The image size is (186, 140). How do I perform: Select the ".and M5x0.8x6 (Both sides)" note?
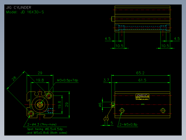click(x=46, y=133)
